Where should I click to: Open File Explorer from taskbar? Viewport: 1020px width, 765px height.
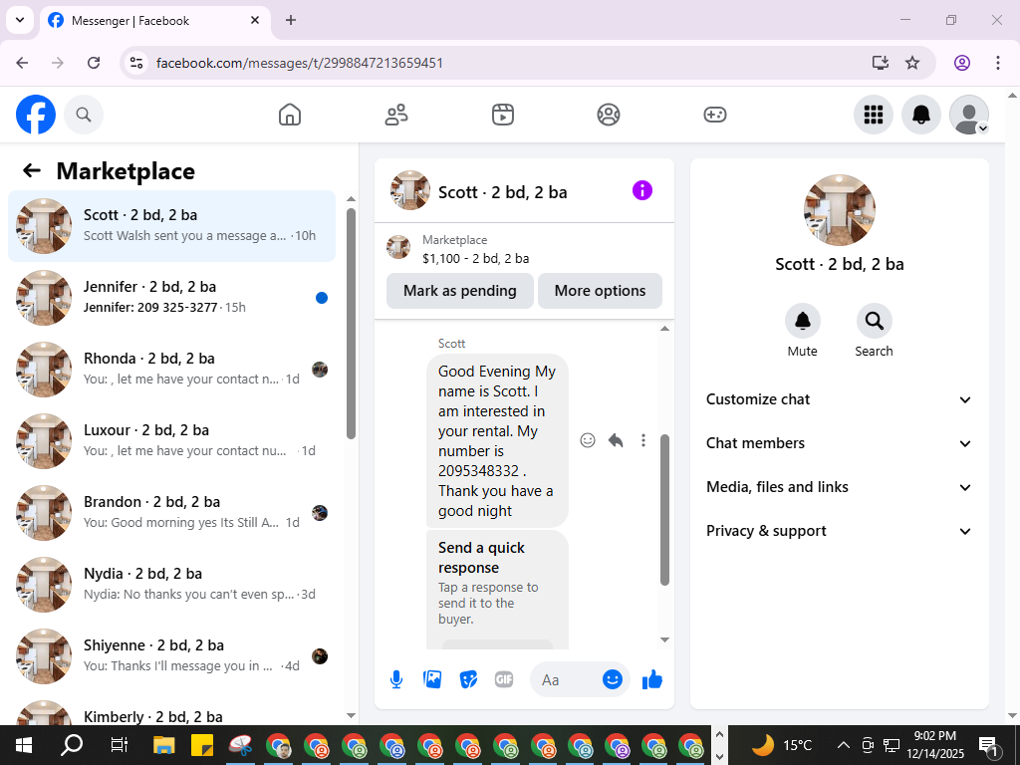pos(164,745)
